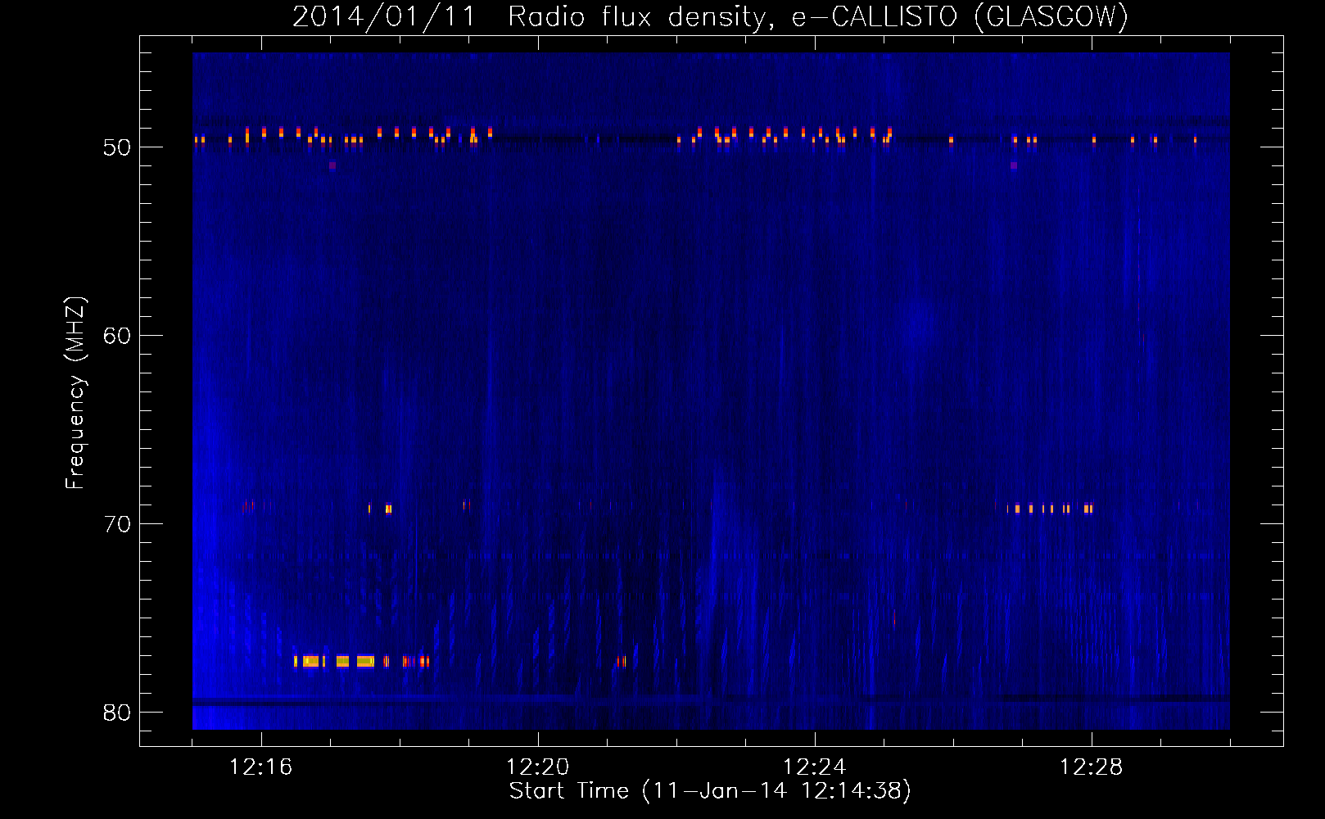
Task: Click the '70' frequency tick label
Action: click(x=117, y=524)
